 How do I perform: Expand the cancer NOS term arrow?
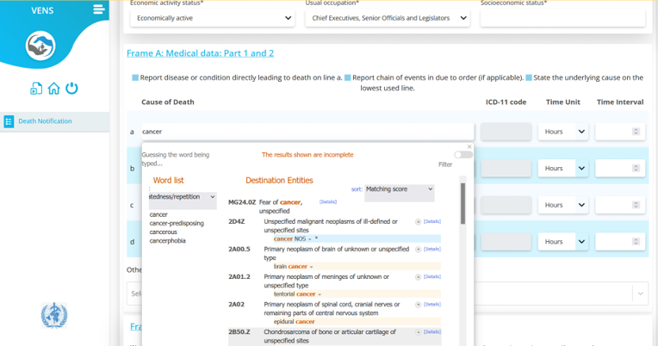(310, 239)
